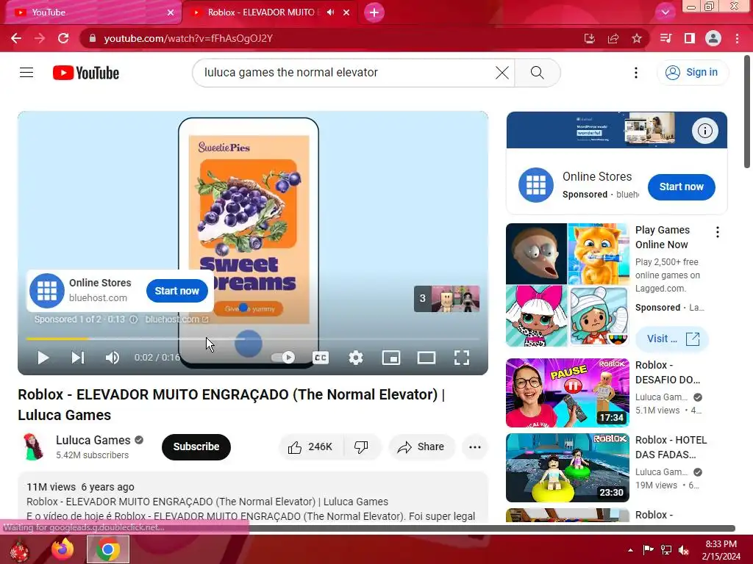Open the Chrome profile avatar
The width and height of the screenshot is (753, 564).
coord(713,38)
